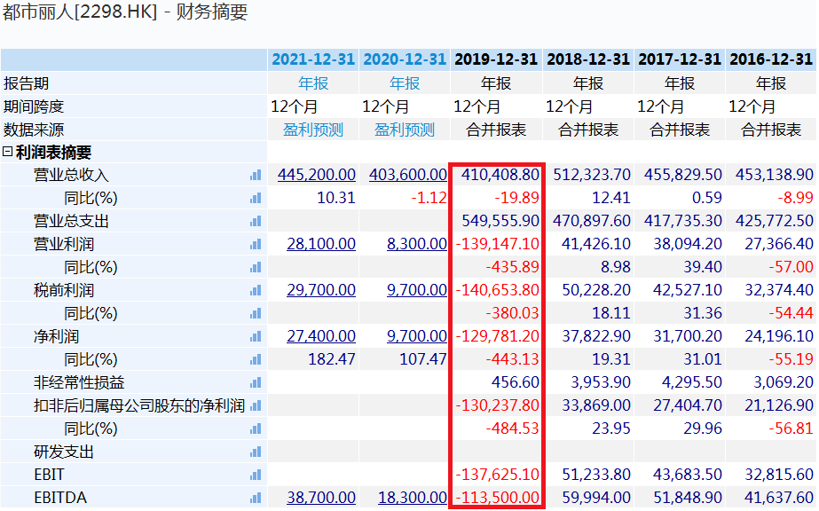Click the chart icon beside 营业总支出
The height and width of the screenshot is (511, 819).
point(257,220)
